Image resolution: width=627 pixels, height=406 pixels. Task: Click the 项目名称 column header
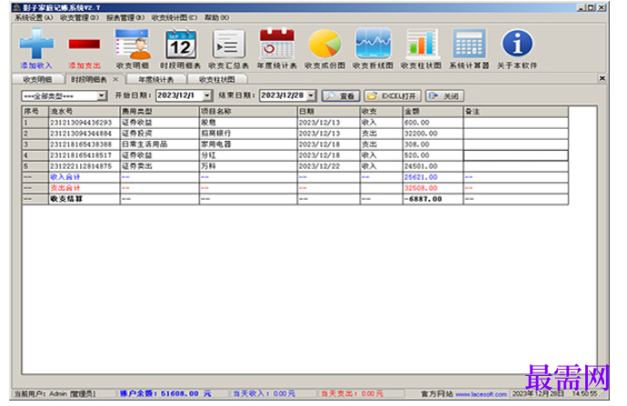(248, 112)
